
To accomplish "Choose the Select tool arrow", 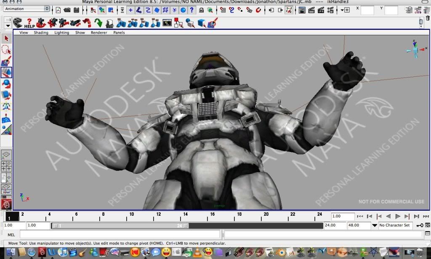I will click(6, 38).
